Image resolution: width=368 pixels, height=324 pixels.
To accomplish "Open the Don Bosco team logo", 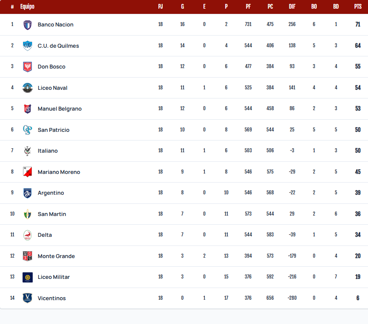I will (27, 67).
